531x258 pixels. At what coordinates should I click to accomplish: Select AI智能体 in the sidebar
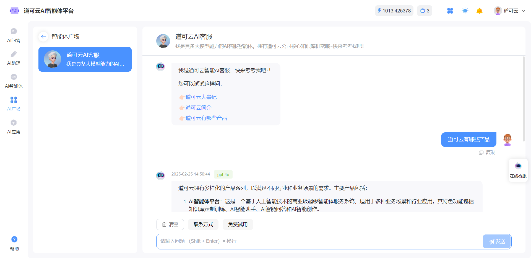click(x=14, y=81)
